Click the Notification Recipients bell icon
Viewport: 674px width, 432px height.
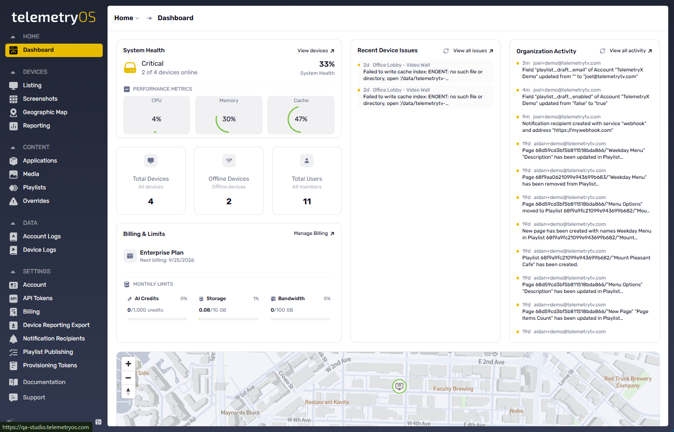pyautogui.click(x=13, y=339)
